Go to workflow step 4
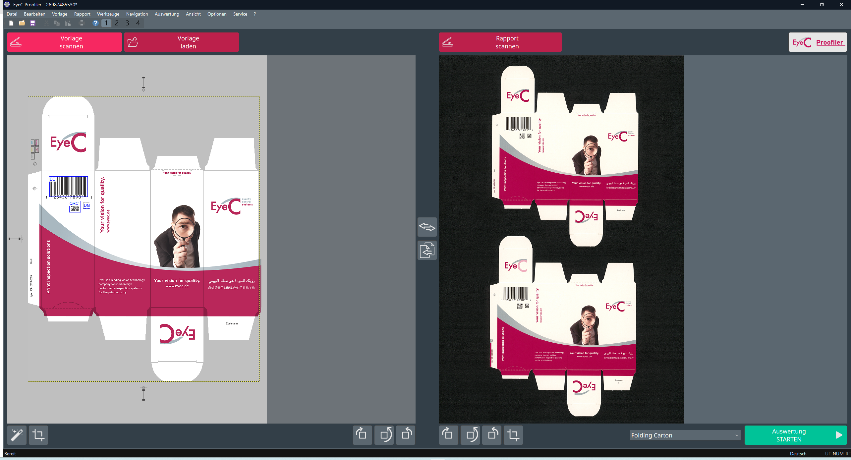Screen dimensions: 851x460 coord(138,23)
